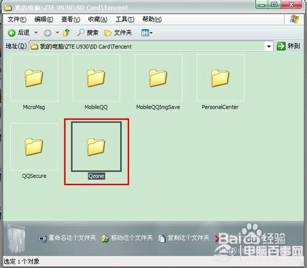Select the MobileQQ folder icon
The image size is (307, 268).
(96, 78)
